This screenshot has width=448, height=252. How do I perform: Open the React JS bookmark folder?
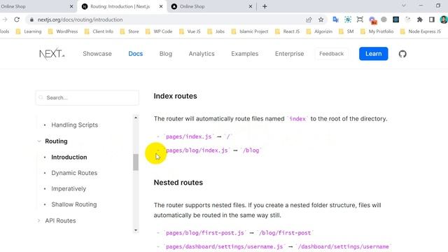coord(287,31)
